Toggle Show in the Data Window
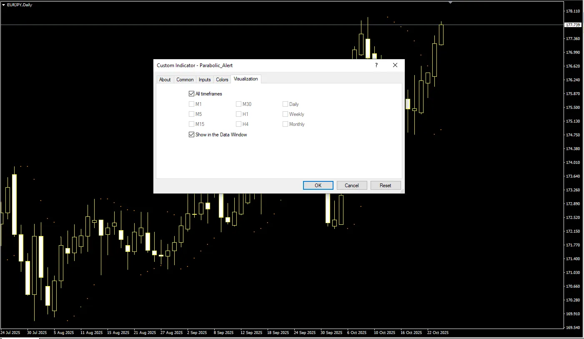The image size is (584, 339). point(192,135)
